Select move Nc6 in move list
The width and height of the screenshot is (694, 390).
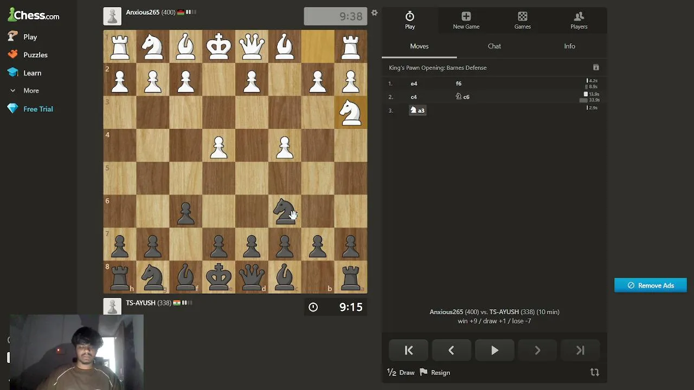(x=462, y=97)
